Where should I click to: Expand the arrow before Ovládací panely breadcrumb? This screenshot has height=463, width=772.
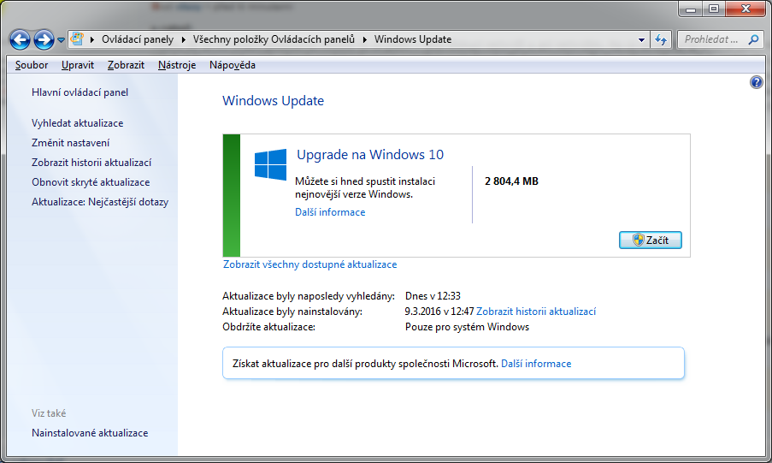(x=92, y=39)
